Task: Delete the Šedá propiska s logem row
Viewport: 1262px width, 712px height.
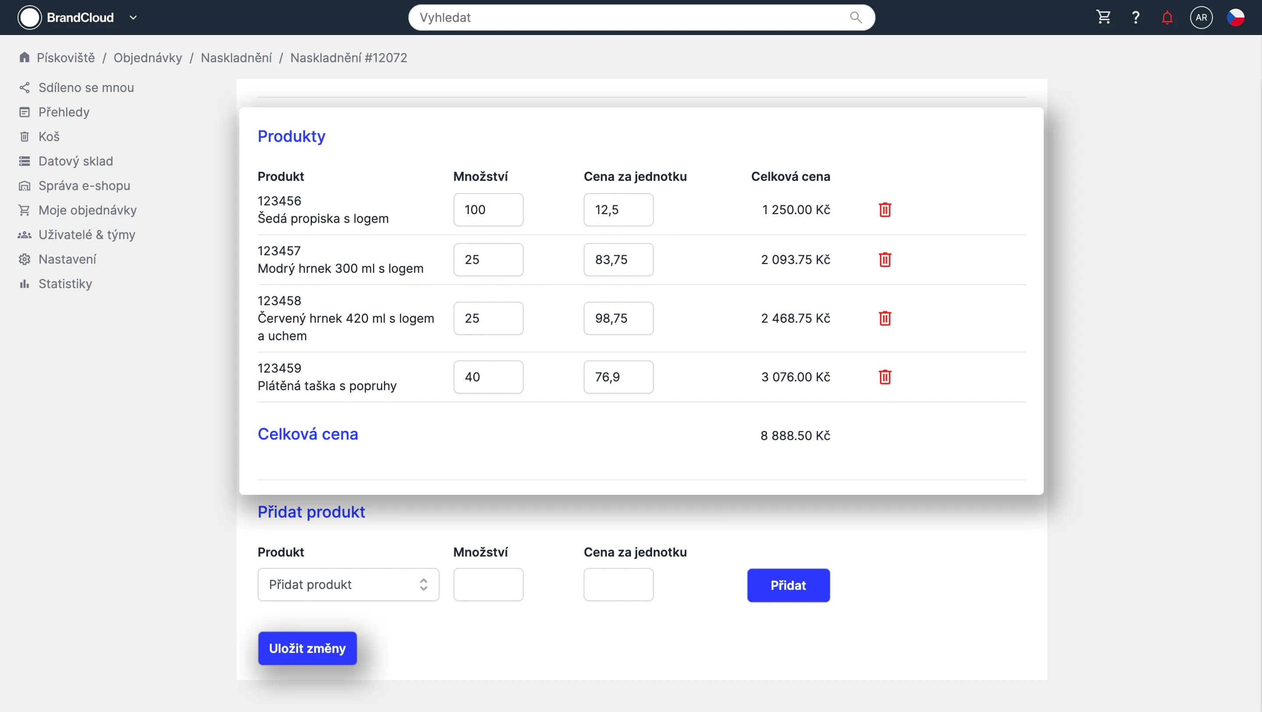Action: pyautogui.click(x=884, y=210)
